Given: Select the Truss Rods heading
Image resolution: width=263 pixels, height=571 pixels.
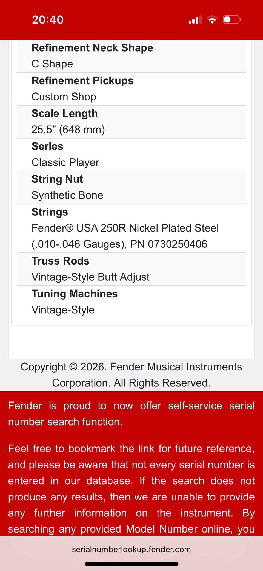Looking at the screenshot, I should tap(61, 261).
